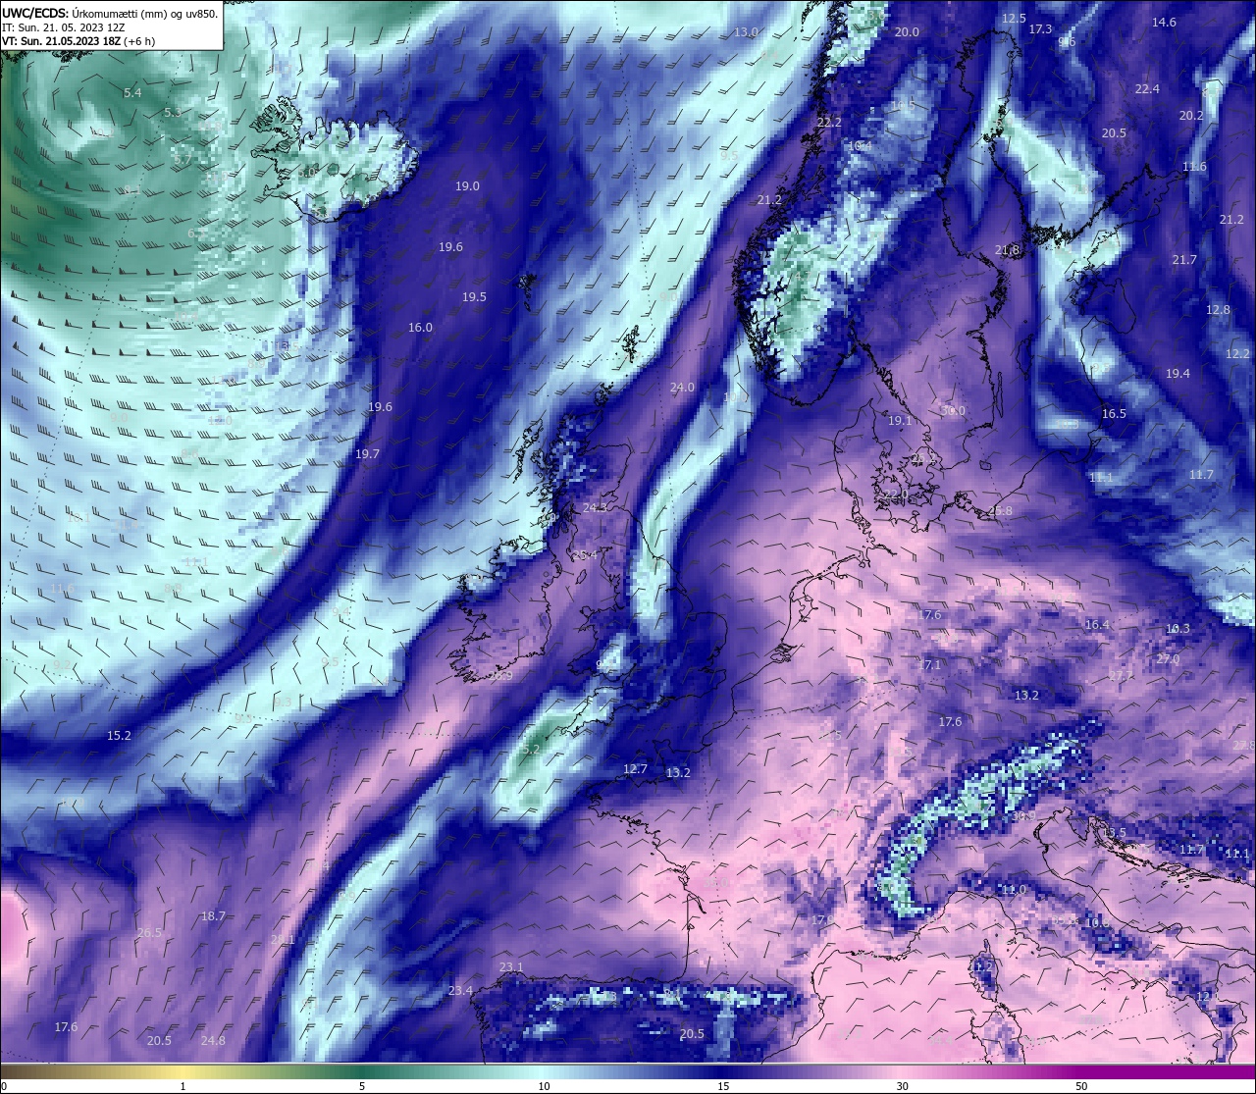Viewport: 1256px width, 1094px height.
Task: Click the 19.0 value southeast of Iceland
Action: 467,186
